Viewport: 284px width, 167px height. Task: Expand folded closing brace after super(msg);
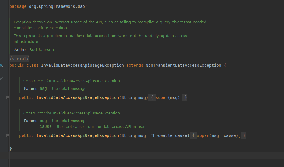tap(185, 97)
